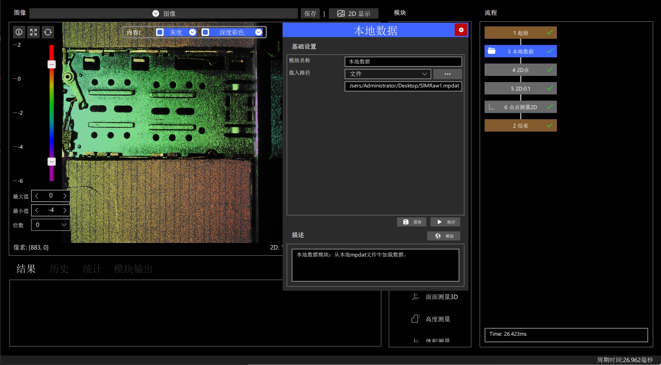Click the 模块 panel header
Screen dimensions: 661x365
click(x=400, y=13)
